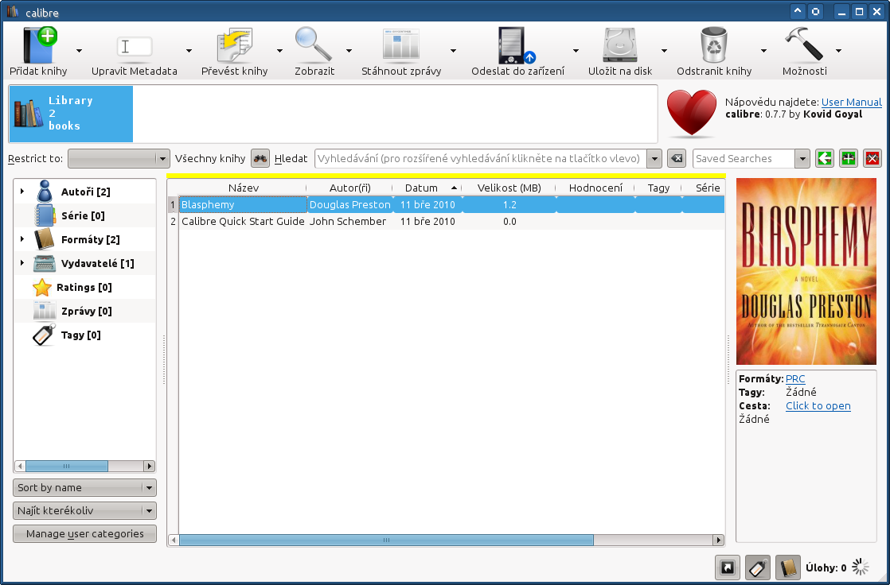Click the Click to open path link
Viewport: 890px width, 585px height.
[x=818, y=406]
